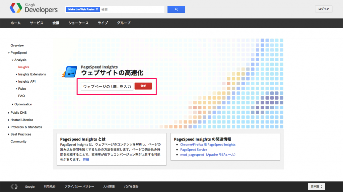The width and height of the screenshot is (343, 192).
Task: Click the ウェブサイトの高速化 heading
Action: pyautogui.click(x=112, y=73)
